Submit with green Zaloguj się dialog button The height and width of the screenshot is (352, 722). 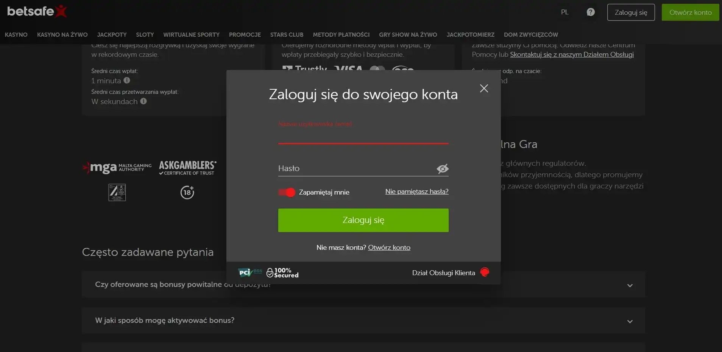pyautogui.click(x=363, y=220)
